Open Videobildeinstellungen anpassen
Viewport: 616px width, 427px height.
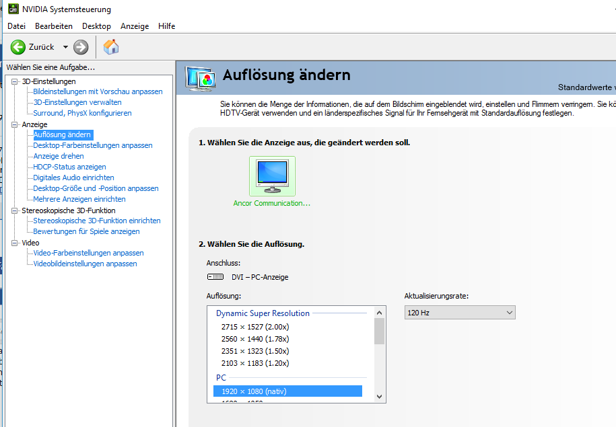(x=85, y=264)
